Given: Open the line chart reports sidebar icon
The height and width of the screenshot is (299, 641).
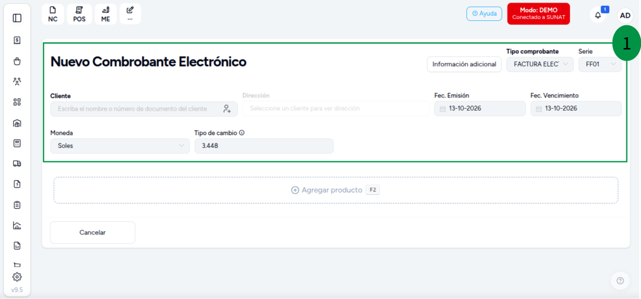Looking at the screenshot, I should click(16, 225).
